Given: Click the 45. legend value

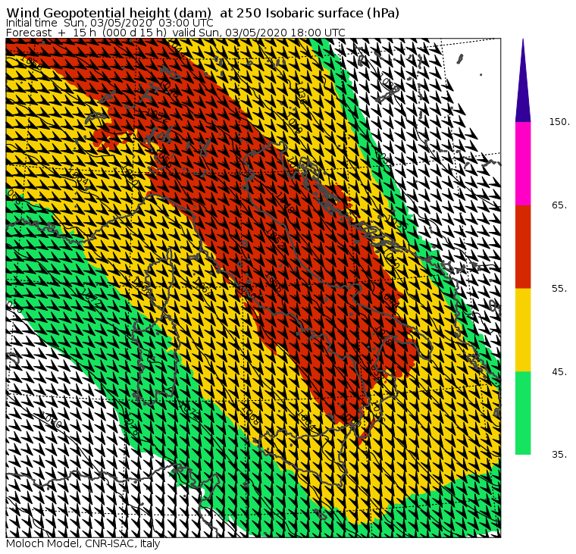Looking at the screenshot, I should click(559, 372).
